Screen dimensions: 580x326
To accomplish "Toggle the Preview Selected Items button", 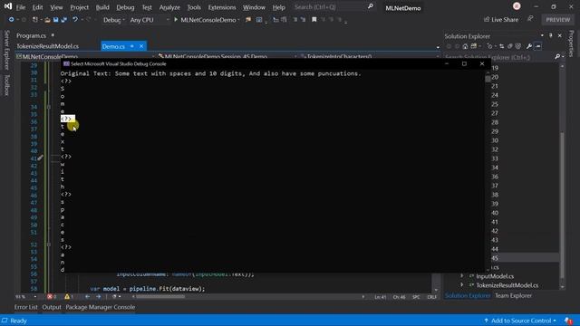I will [x=537, y=46].
